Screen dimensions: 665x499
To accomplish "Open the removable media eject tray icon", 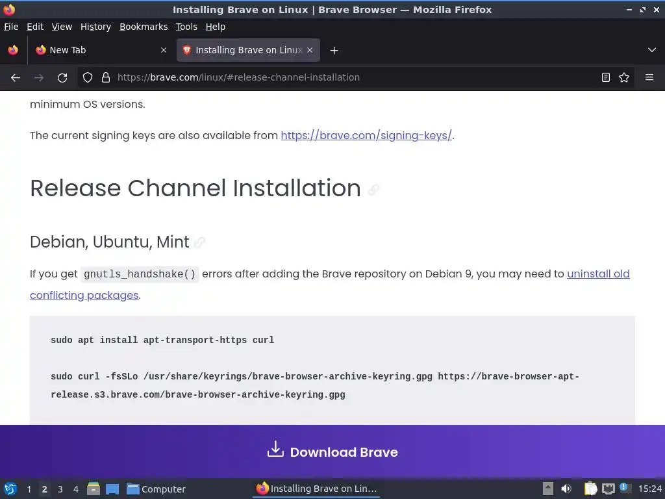I will click(x=548, y=489).
